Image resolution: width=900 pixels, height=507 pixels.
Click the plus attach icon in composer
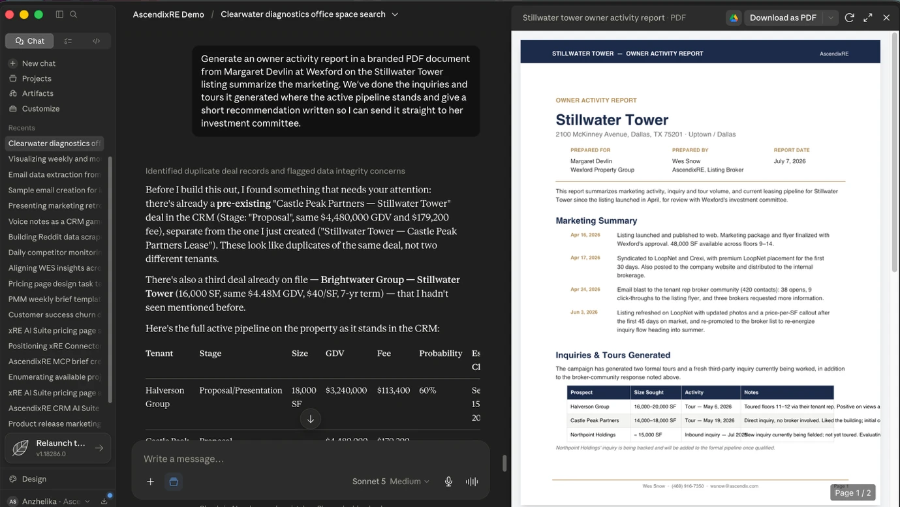point(150,482)
